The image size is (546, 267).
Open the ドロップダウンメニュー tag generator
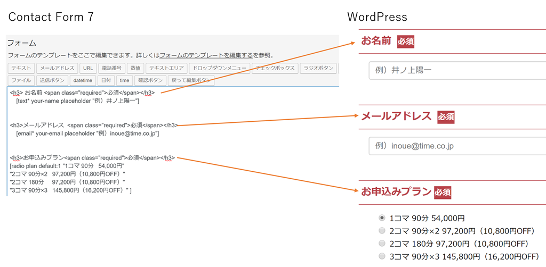(219, 68)
